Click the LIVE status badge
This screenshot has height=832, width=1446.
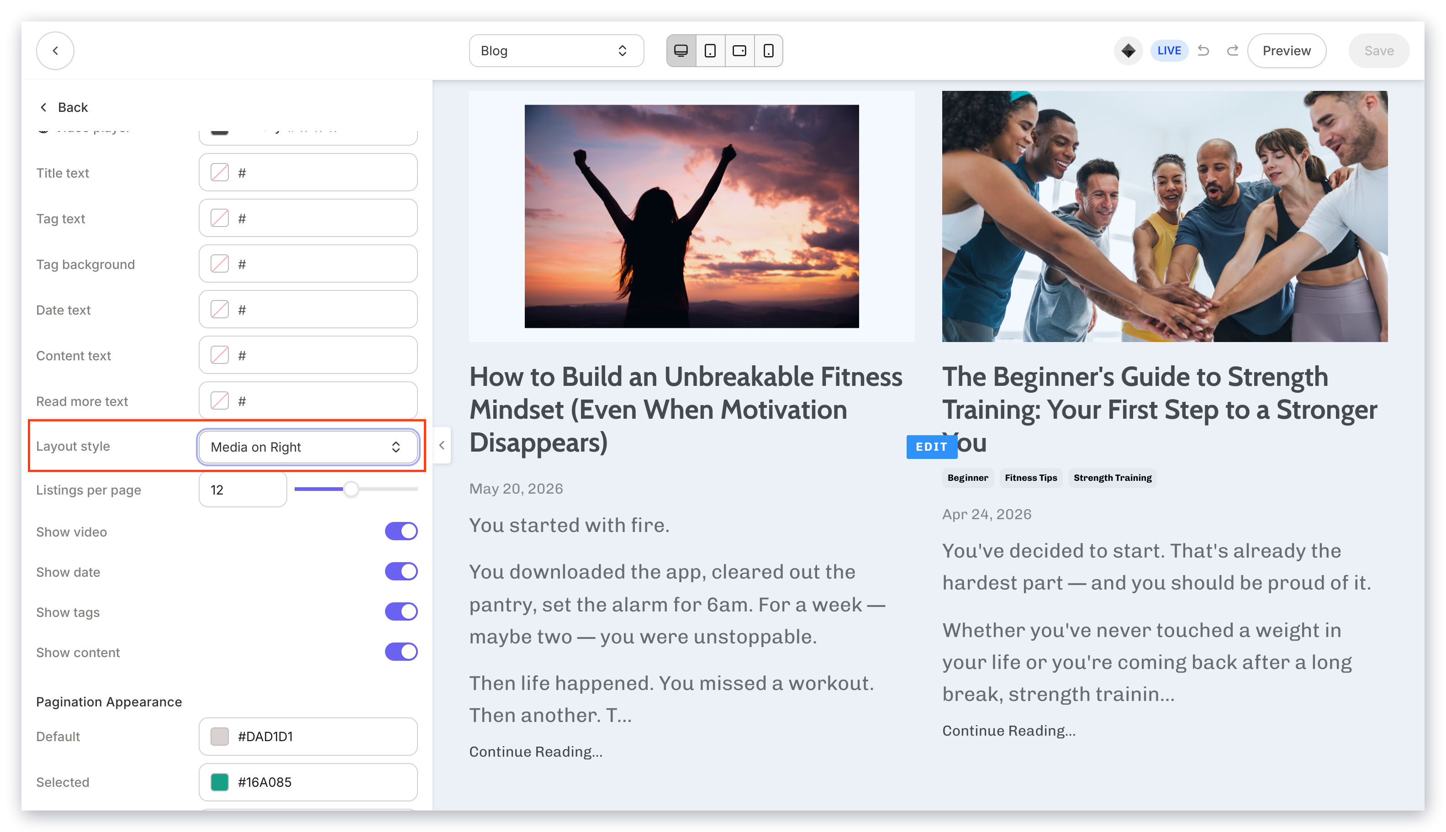click(x=1169, y=51)
